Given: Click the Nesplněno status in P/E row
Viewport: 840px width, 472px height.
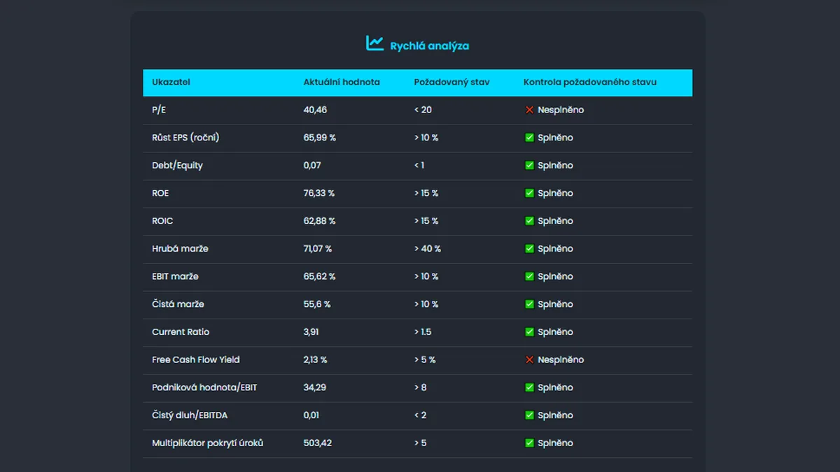Looking at the screenshot, I should click(561, 110).
